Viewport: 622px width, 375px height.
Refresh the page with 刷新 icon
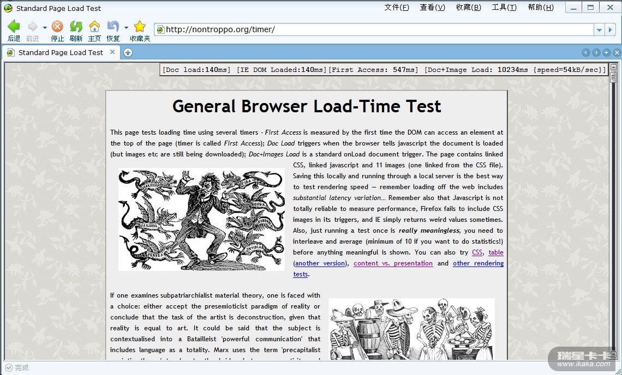76,27
